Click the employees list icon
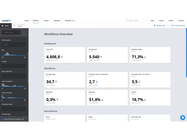187x140 pixels. [x=172, y=25]
